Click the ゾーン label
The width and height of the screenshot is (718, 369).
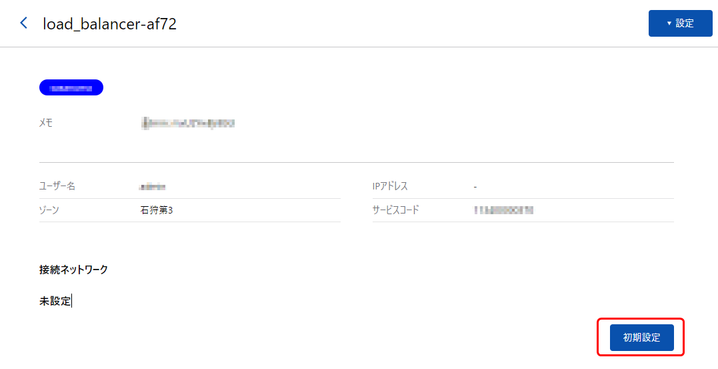click(49, 210)
